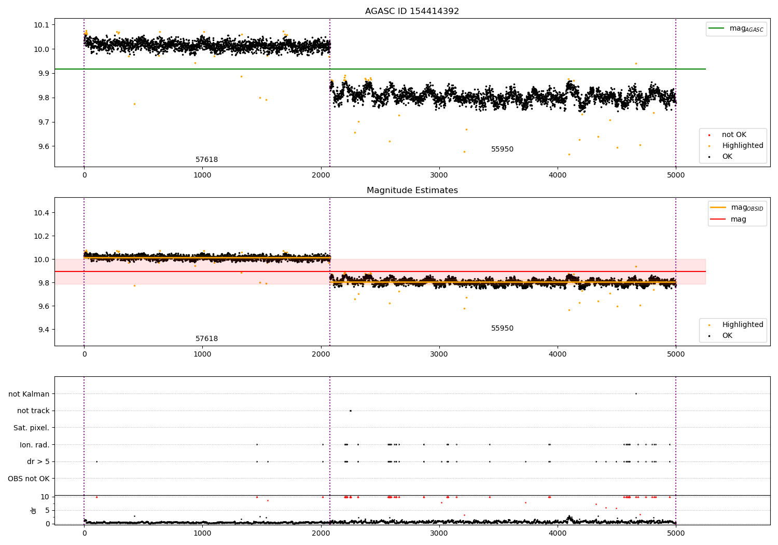778x545 pixels.
Task: Click the single 'not Kalman' data point
Action: coord(636,393)
